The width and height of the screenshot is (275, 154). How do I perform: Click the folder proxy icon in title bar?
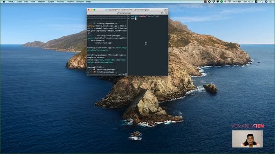pos(106,10)
